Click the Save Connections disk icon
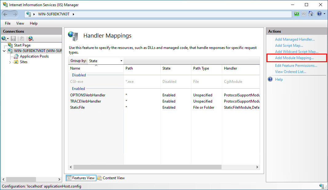The width and height of the screenshot is (328, 190). [14, 38]
